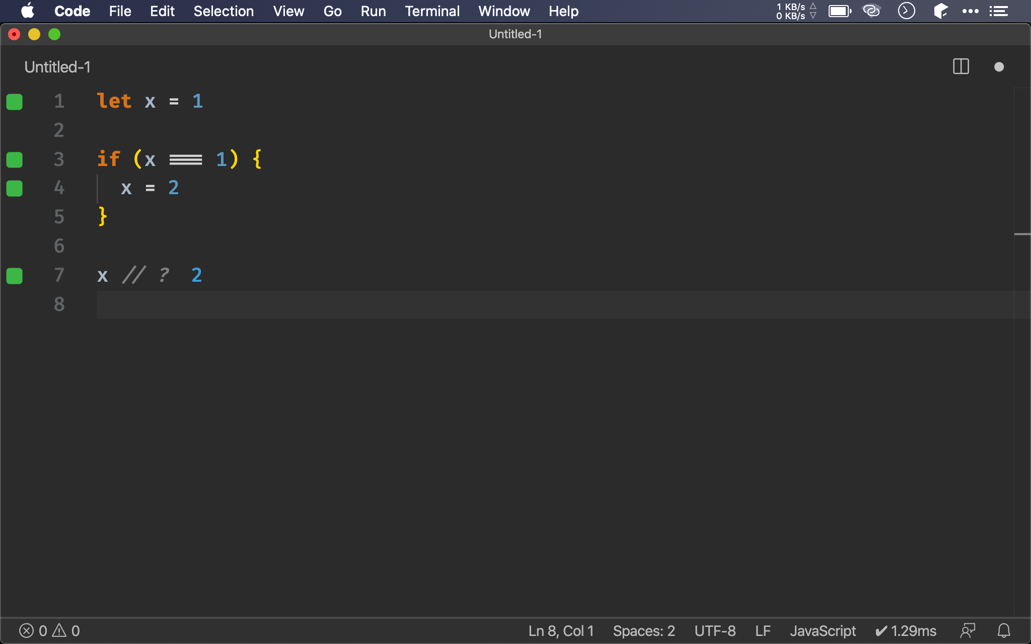The width and height of the screenshot is (1031, 644).
Task: Click green gutter indicator on line 4
Action: [x=15, y=189]
